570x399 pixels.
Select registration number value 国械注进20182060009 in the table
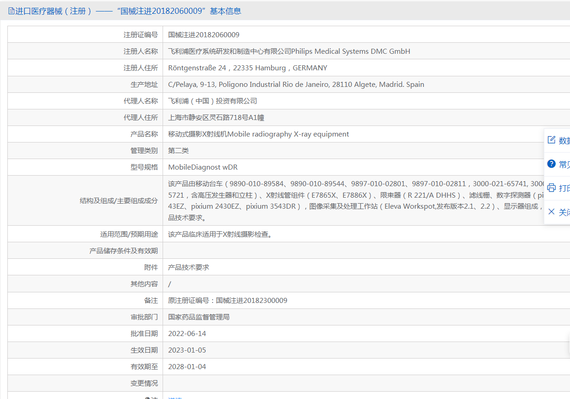tap(204, 34)
